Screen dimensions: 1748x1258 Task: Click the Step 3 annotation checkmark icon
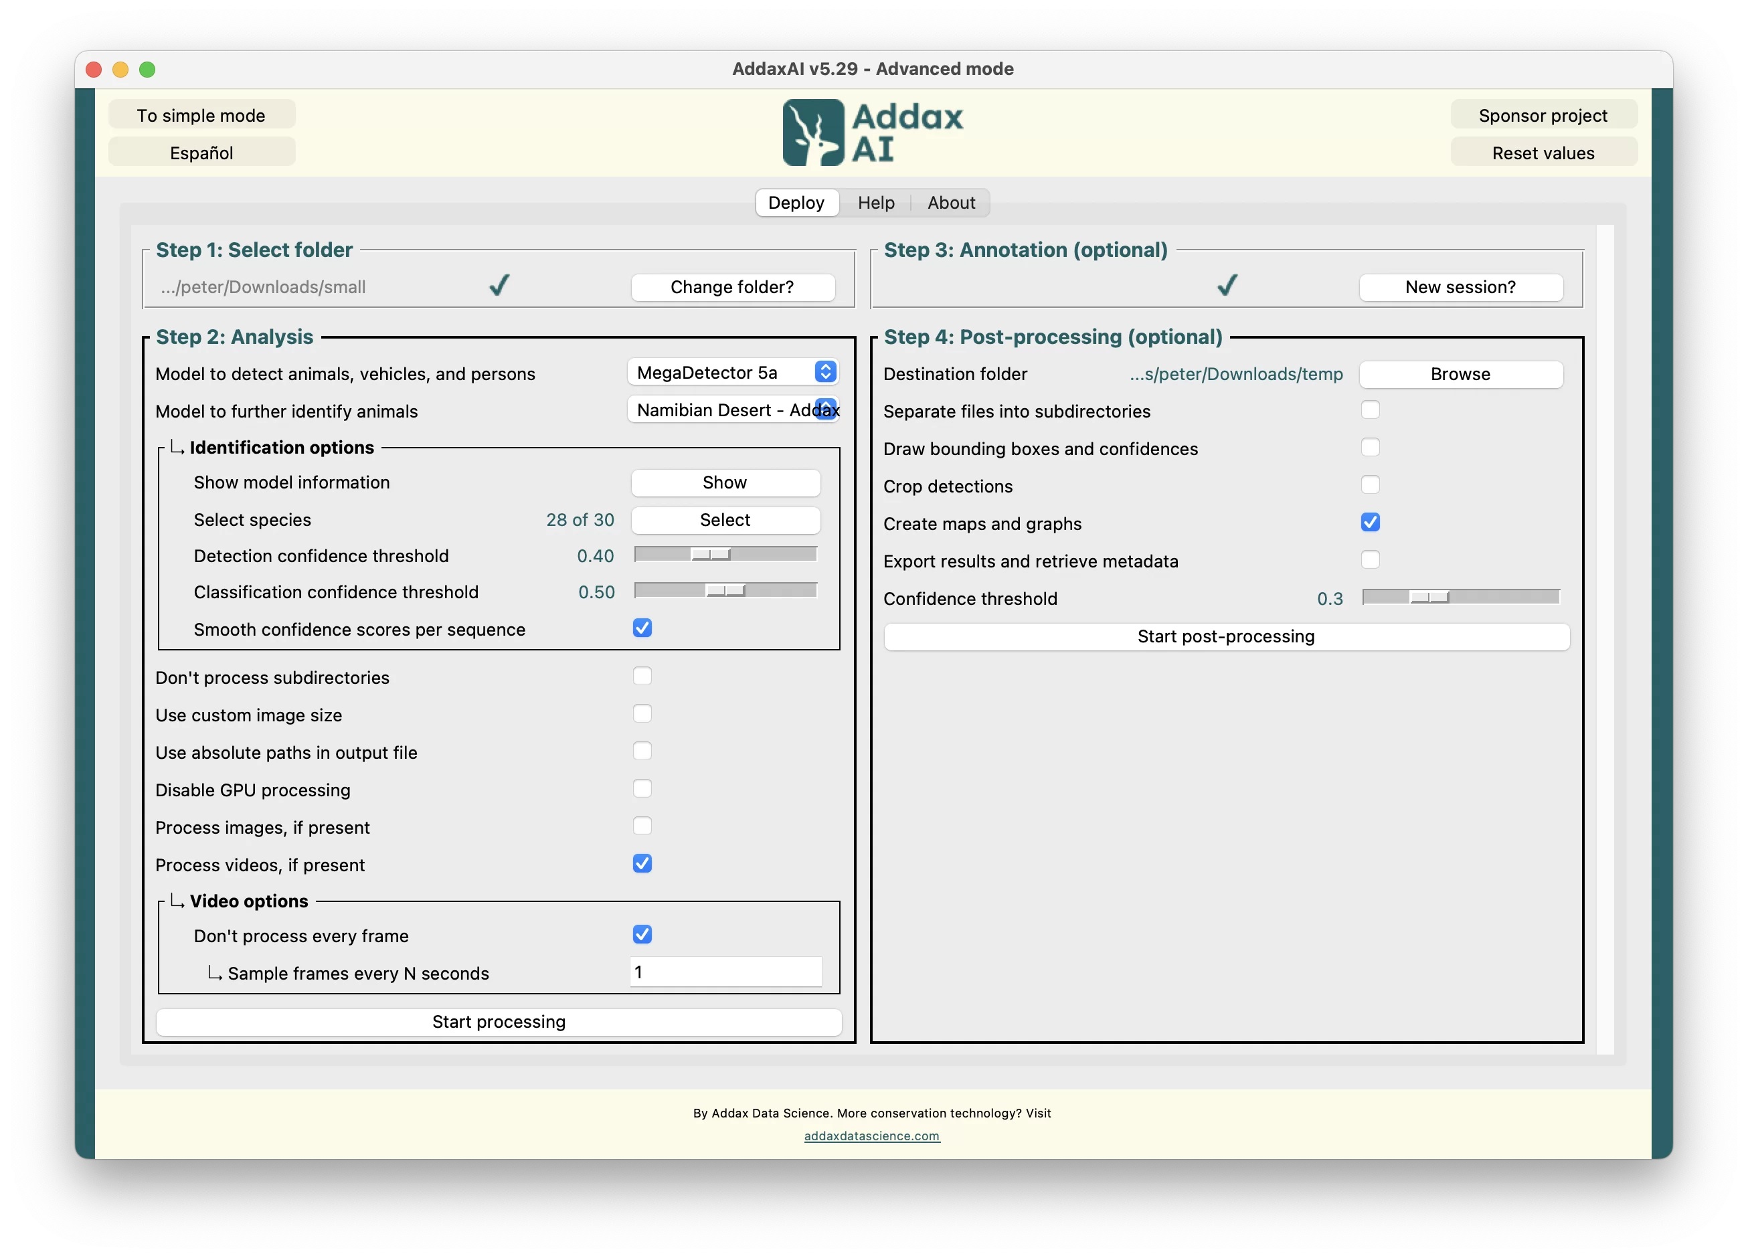pyautogui.click(x=1227, y=285)
